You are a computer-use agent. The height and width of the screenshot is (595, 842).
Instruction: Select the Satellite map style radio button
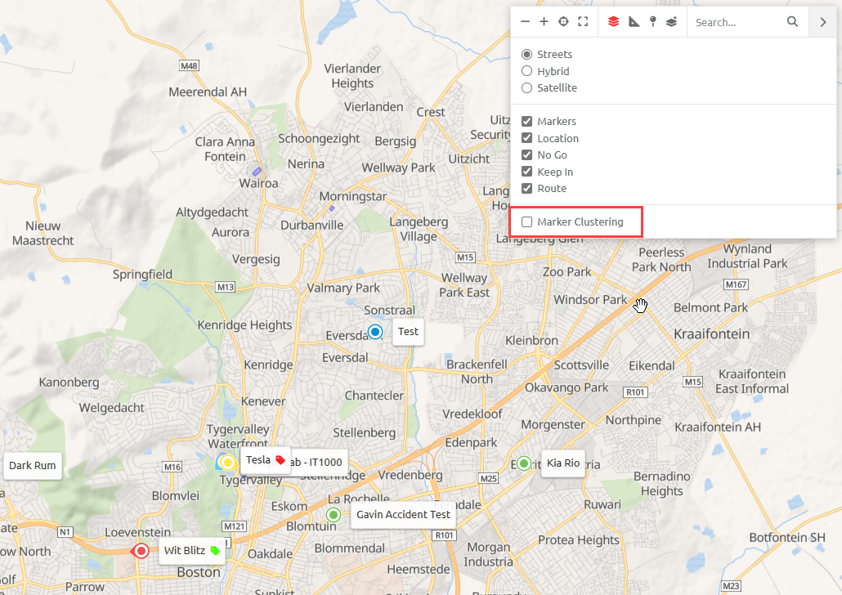526,87
